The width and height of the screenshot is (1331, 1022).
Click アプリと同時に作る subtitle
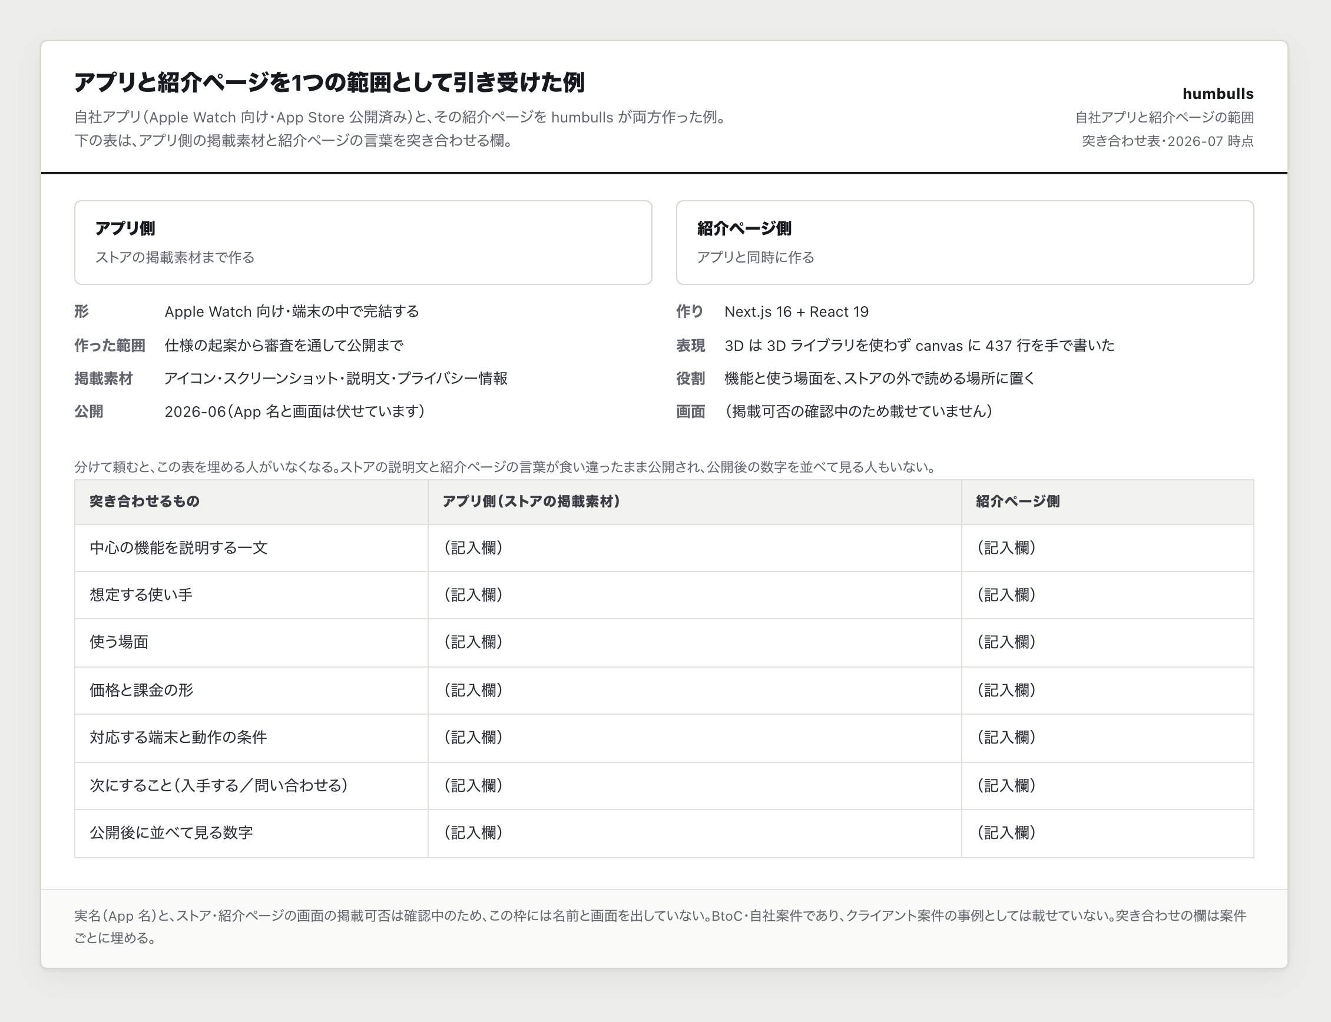755,257
